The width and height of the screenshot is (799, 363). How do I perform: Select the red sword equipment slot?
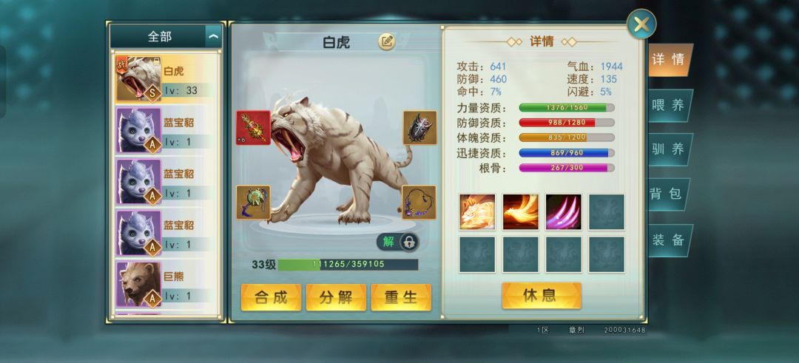point(253,128)
